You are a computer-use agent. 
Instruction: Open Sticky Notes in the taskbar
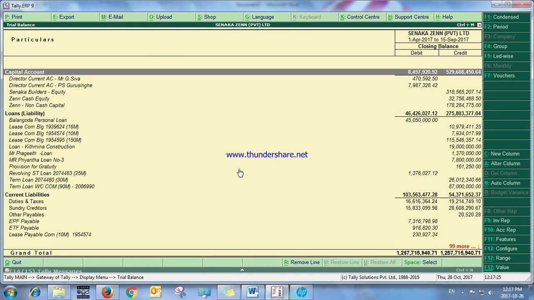point(228,292)
